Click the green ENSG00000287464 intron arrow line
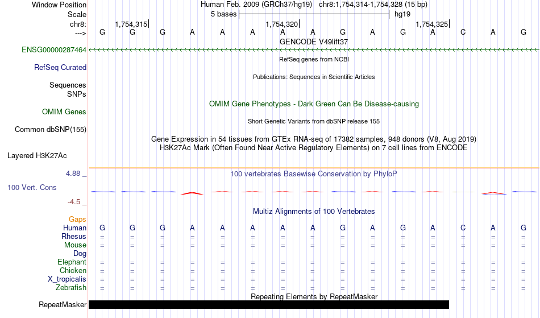 (x=314, y=50)
